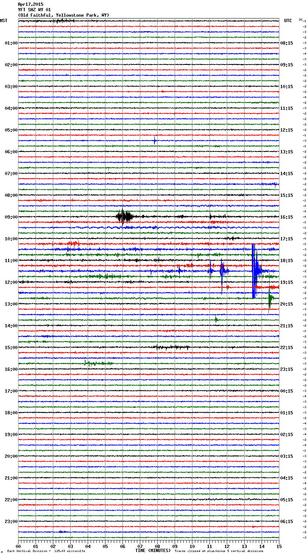Select the 01:00 MST time label
The height and width of the screenshot is (556, 308).
point(11,43)
